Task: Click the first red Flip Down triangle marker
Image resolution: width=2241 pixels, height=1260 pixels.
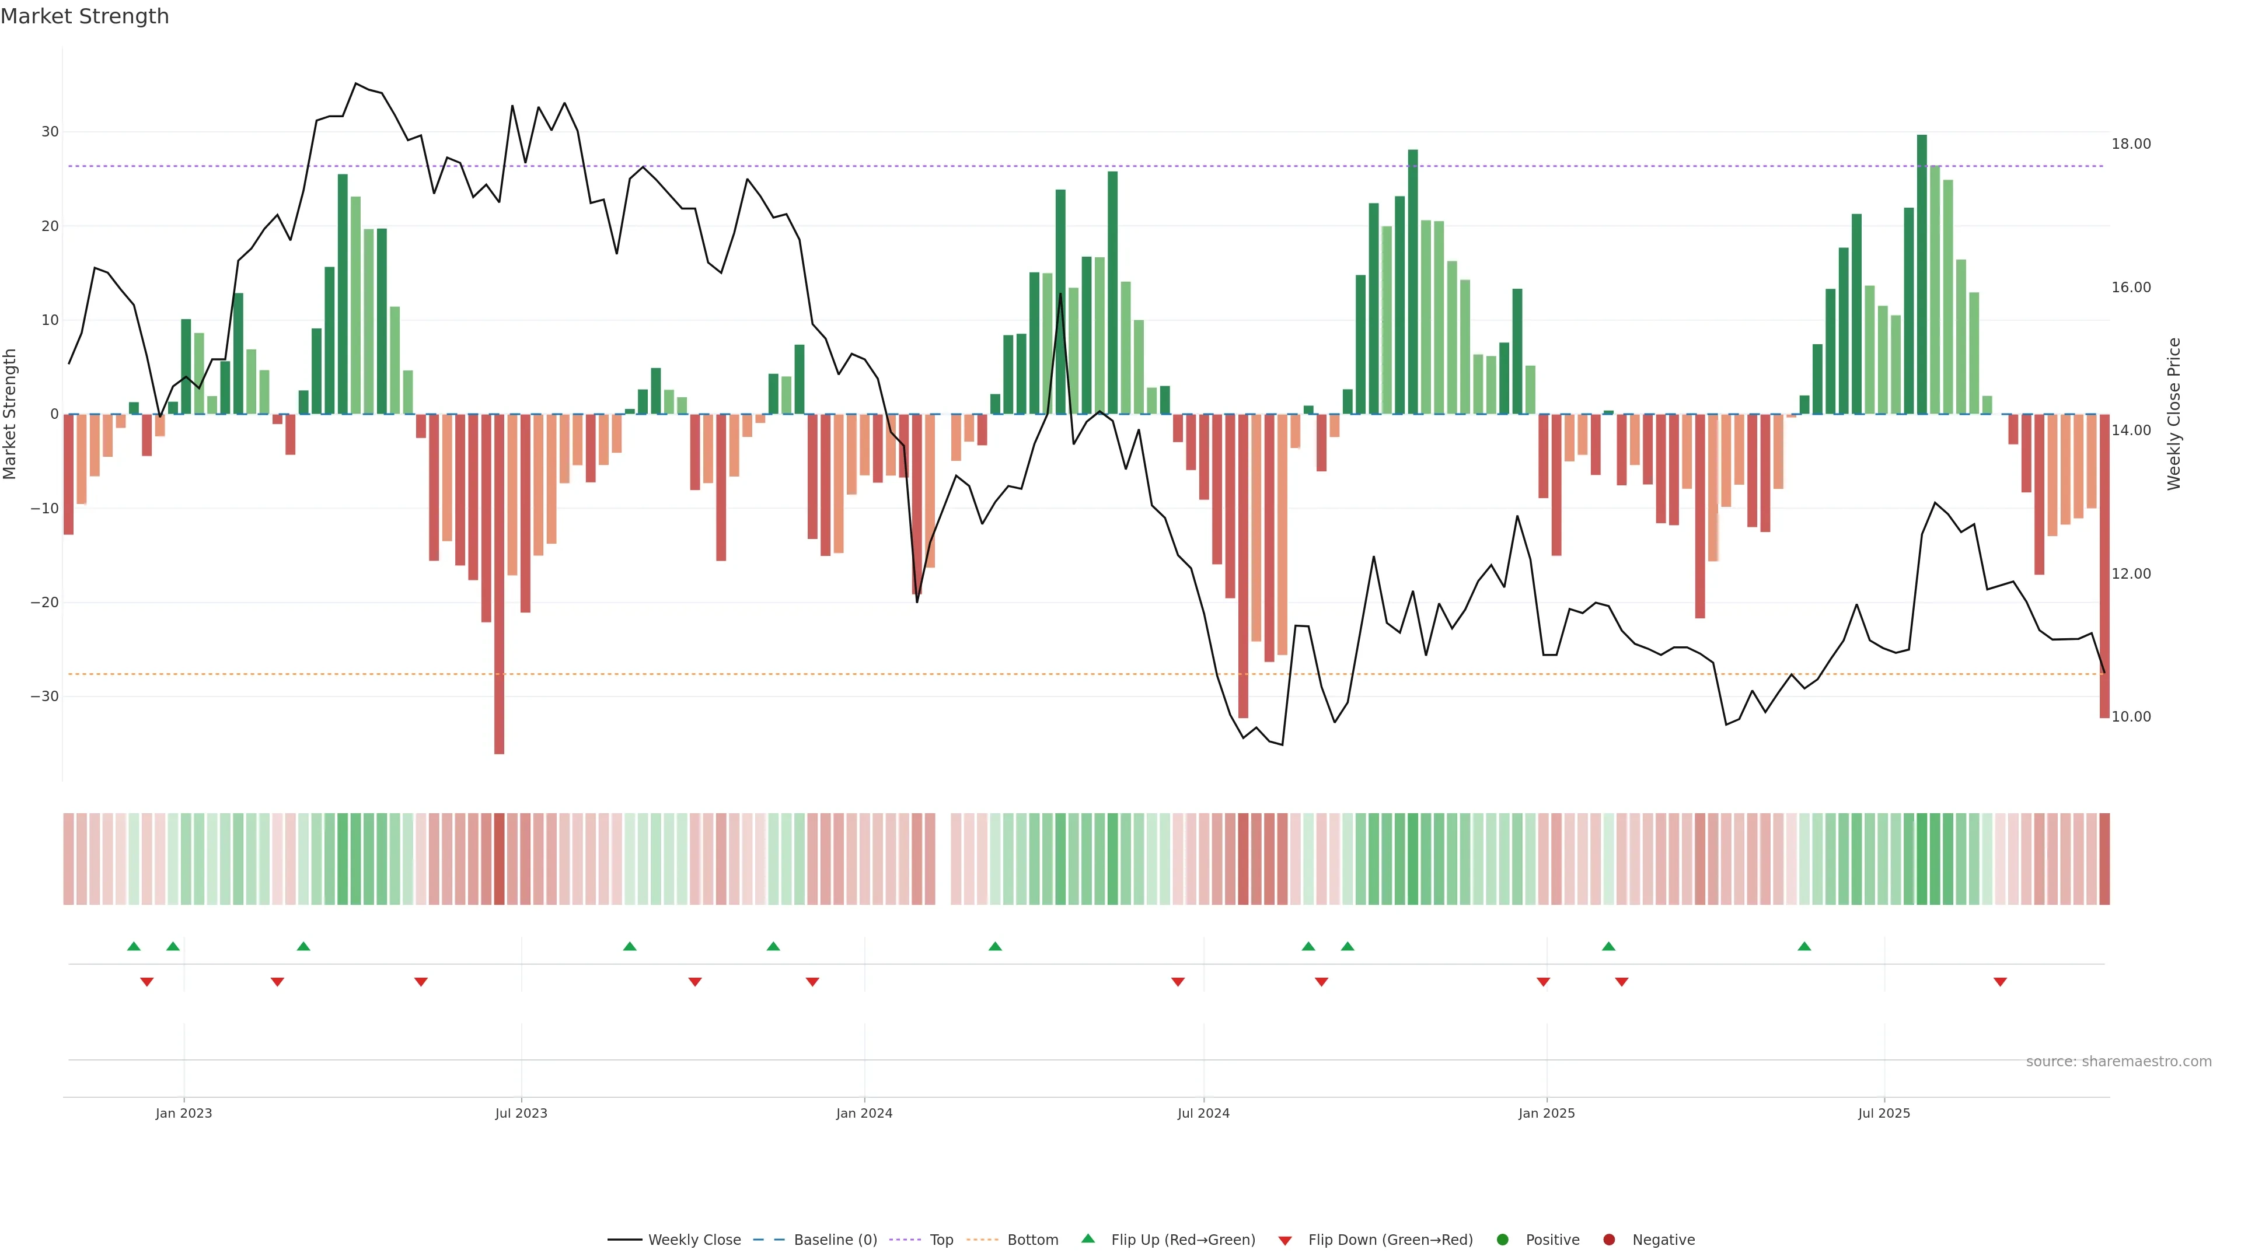Action: tap(147, 982)
